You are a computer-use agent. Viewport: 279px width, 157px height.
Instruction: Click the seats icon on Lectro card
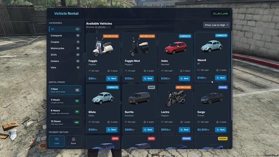pos(181,122)
